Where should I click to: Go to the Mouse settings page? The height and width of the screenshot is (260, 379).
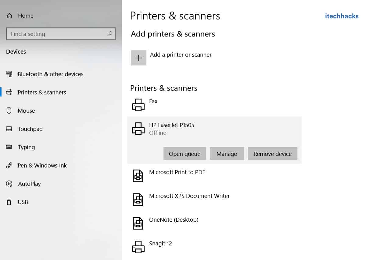point(26,111)
